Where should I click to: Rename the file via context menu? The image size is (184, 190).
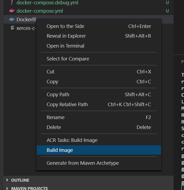click(55, 117)
